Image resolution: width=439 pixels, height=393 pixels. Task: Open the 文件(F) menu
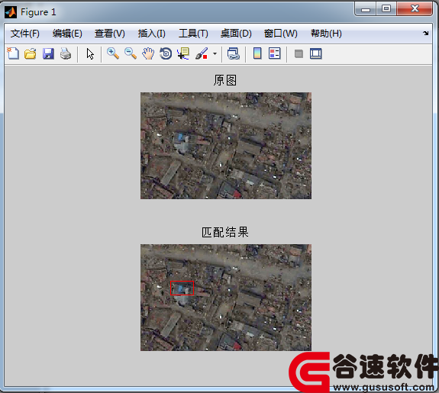(x=25, y=34)
